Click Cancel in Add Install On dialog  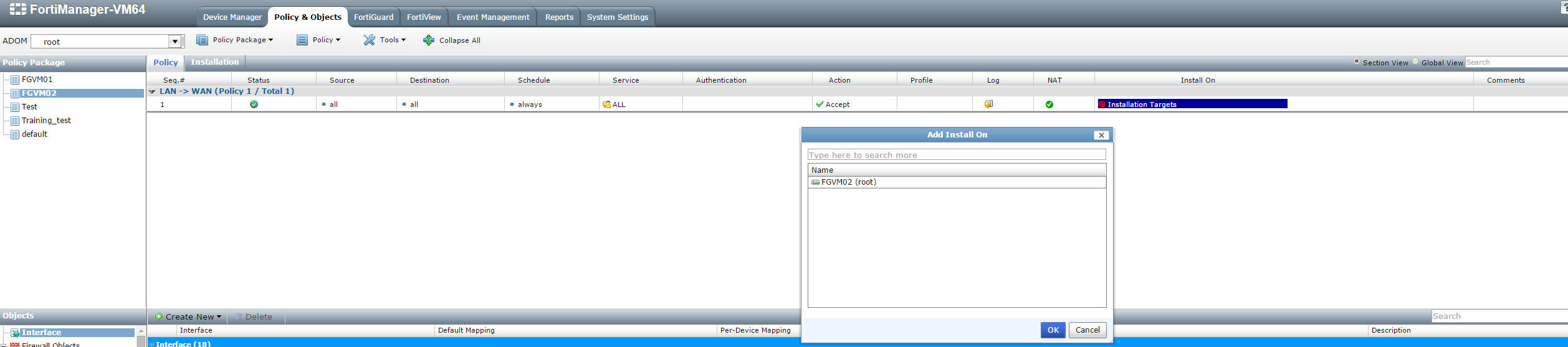(x=1088, y=330)
